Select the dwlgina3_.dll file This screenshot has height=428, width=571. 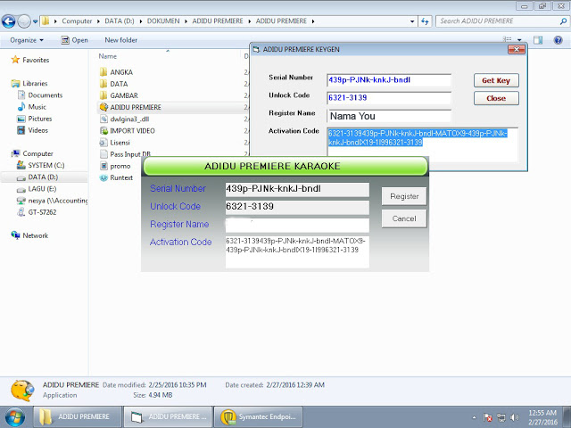pos(124,119)
